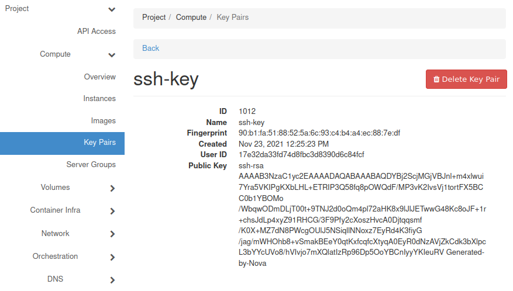Click the trash icon on Delete Key Pair
513x291 pixels.
point(436,79)
